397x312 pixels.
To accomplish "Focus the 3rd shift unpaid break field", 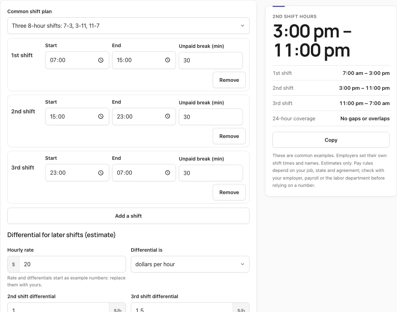I will [211, 173].
